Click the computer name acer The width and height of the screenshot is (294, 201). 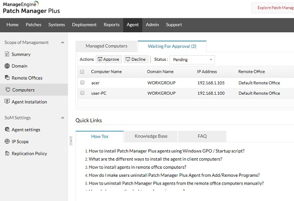pyautogui.click(x=95, y=83)
